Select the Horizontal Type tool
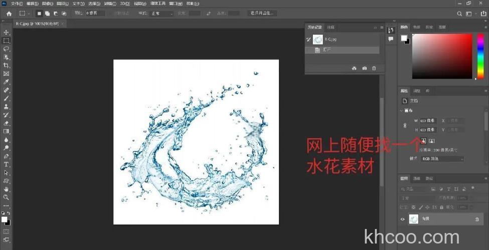 [6, 164]
